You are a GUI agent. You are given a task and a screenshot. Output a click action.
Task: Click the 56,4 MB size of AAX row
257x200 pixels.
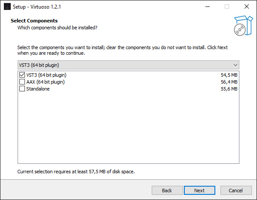(229, 82)
